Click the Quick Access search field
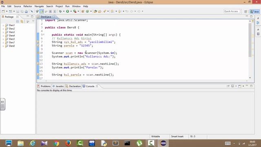Viewport: 261px width, 147px height. pyautogui.click(x=232, y=11)
